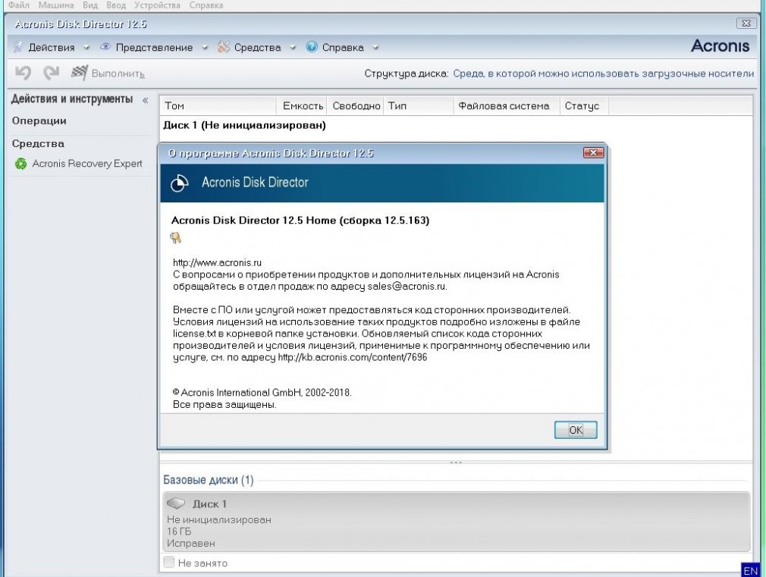
Task: Click the Емкость column header
Action: coord(303,105)
